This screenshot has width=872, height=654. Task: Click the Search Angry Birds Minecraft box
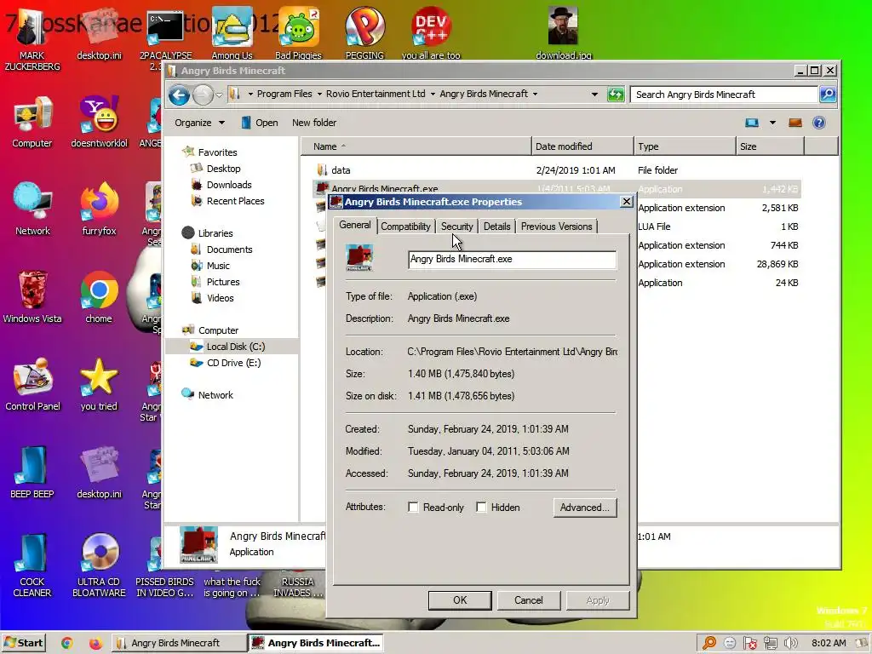(724, 94)
